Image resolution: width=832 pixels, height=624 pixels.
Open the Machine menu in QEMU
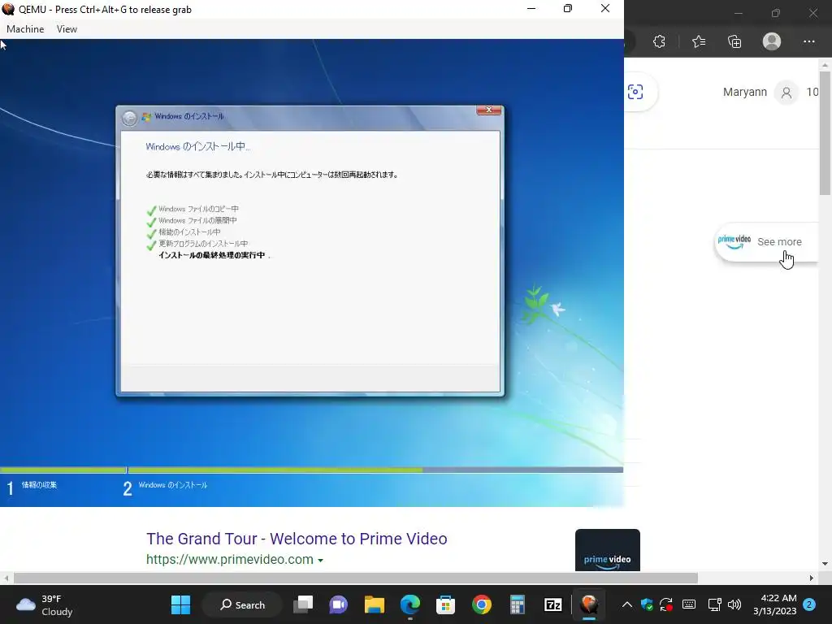[x=25, y=29]
